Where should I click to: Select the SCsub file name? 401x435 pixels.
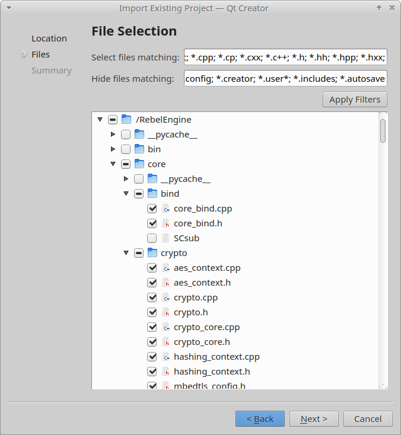(x=186, y=238)
